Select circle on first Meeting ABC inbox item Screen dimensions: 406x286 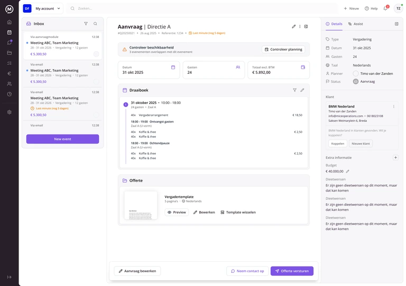pyautogui.click(x=96, y=54)
